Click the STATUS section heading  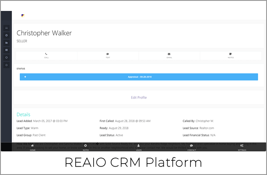(21, 69)
